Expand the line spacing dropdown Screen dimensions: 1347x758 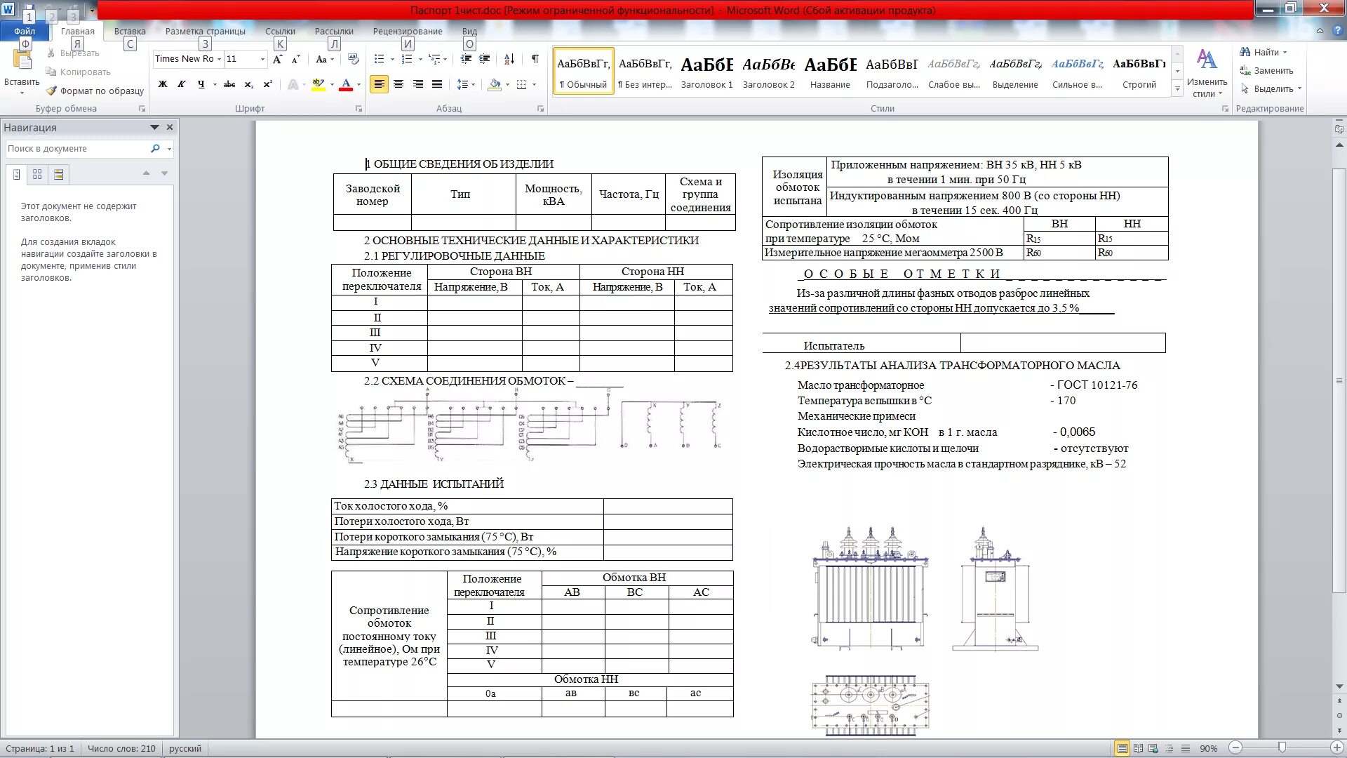474,84
